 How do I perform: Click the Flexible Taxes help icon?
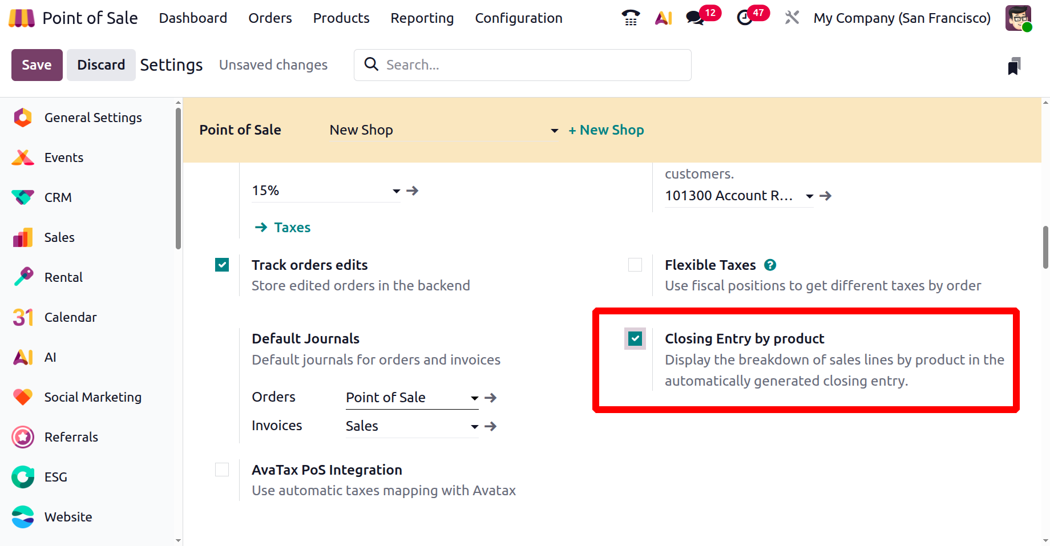point(770,265)
